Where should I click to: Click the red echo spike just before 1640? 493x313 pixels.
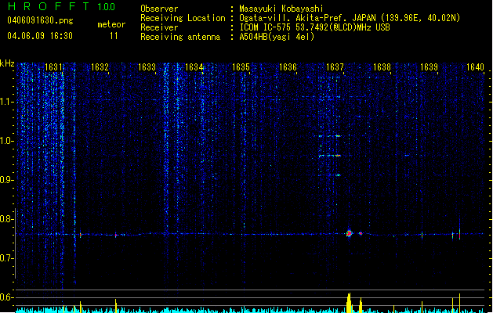pyautogui.click(x=459, y=235)
